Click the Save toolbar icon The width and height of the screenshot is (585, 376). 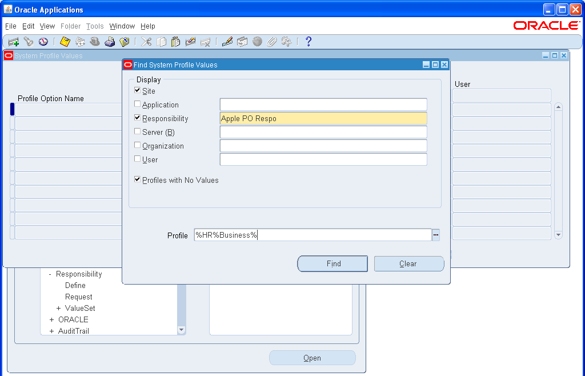[65, 41]
